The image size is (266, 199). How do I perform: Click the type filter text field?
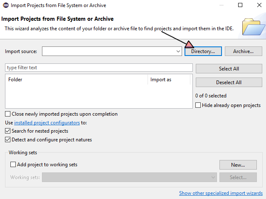tap(99, 68)
